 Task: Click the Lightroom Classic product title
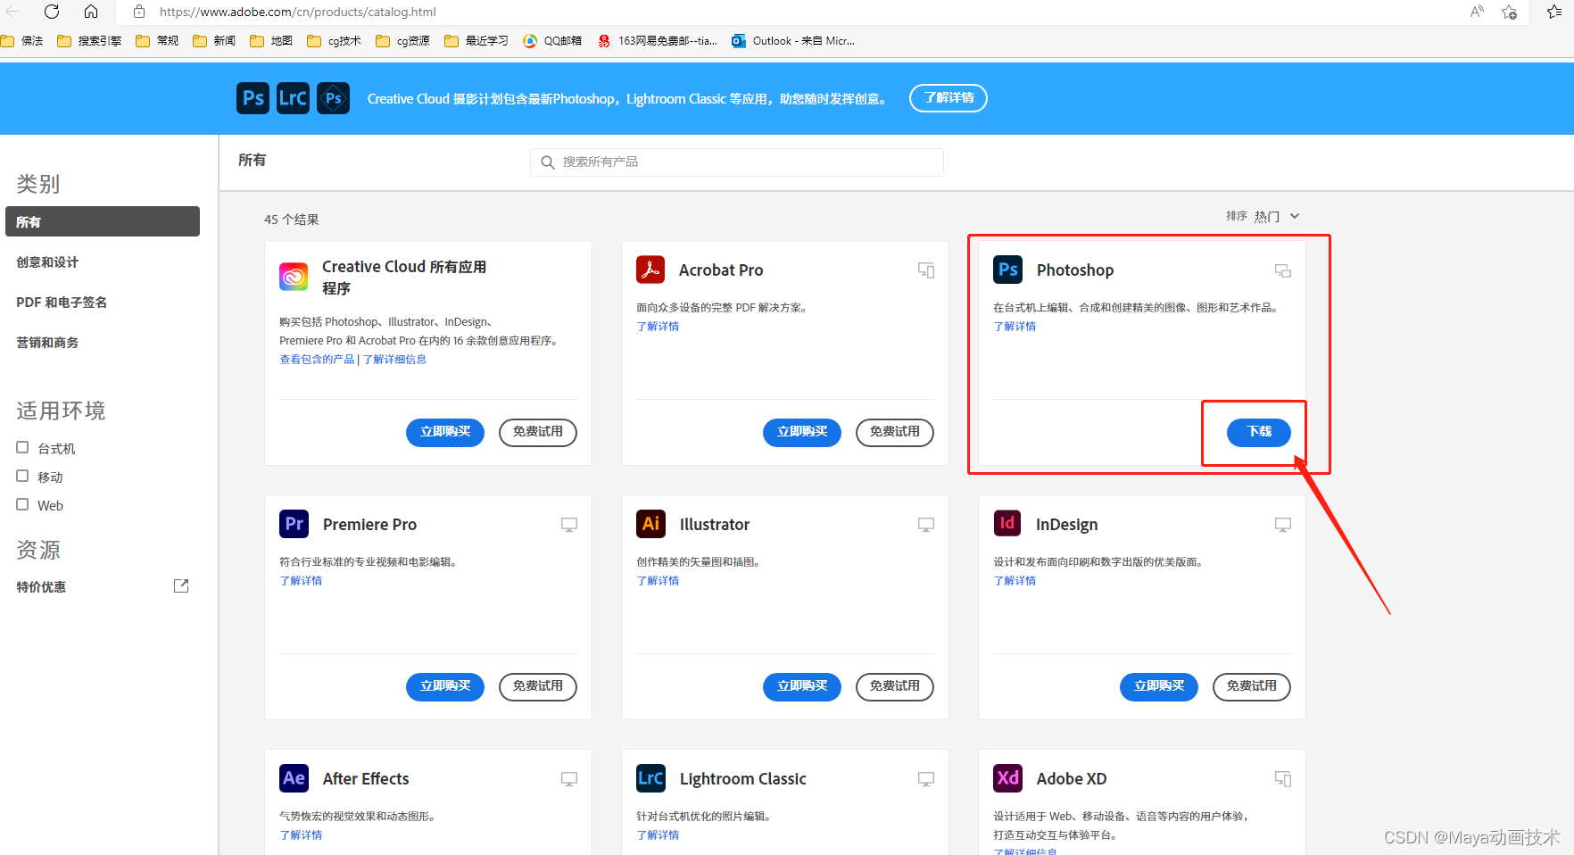click(742, 779)
